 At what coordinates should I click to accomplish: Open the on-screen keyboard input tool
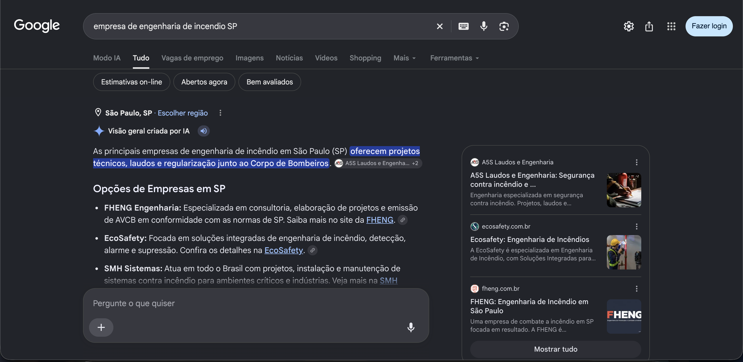tap(463, 26)
